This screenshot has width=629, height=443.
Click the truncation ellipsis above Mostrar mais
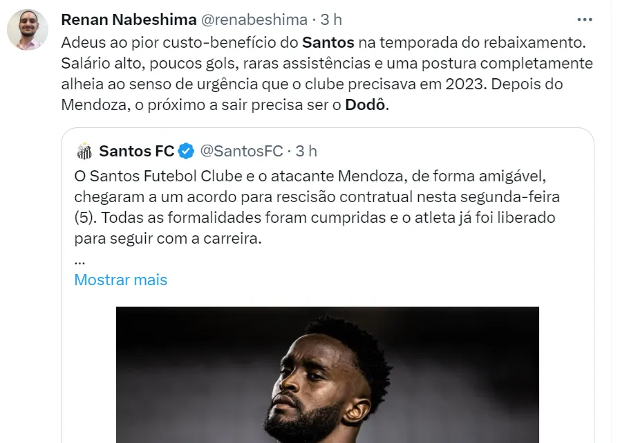pyautogui.click(x=79, y=261)
